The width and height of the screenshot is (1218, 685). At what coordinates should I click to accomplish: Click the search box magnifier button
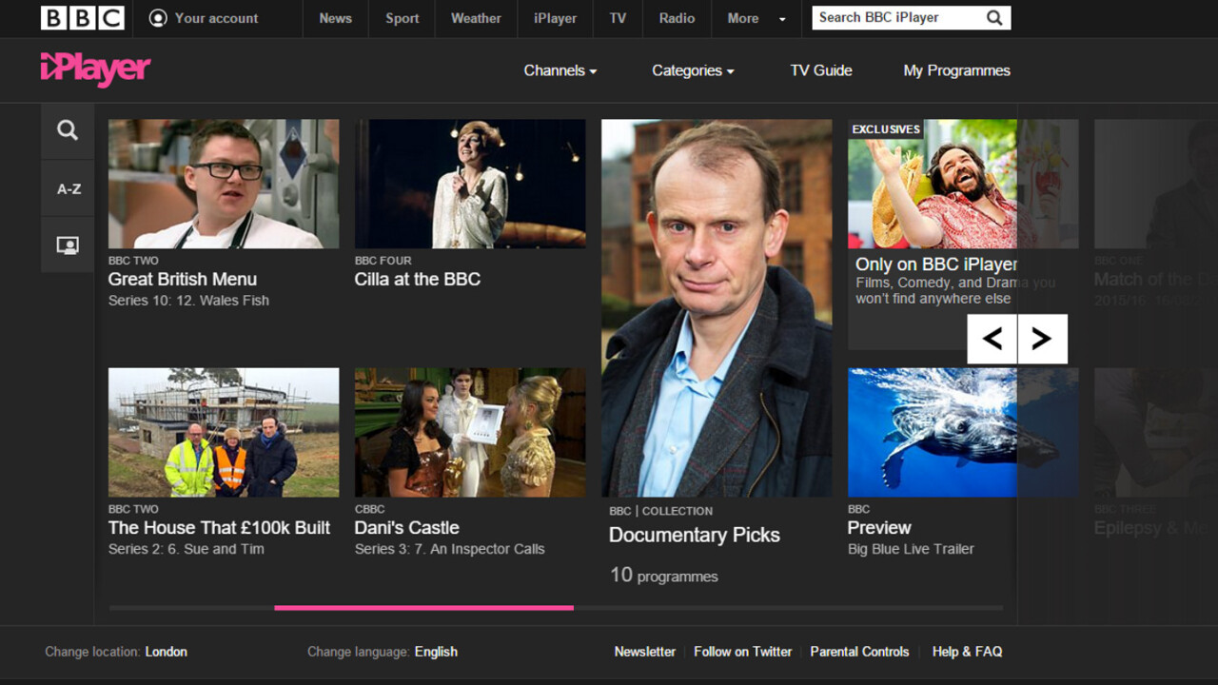(994, 18)
